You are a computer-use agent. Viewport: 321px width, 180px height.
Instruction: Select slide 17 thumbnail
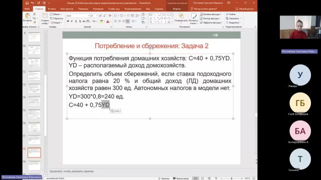(34, 140)
